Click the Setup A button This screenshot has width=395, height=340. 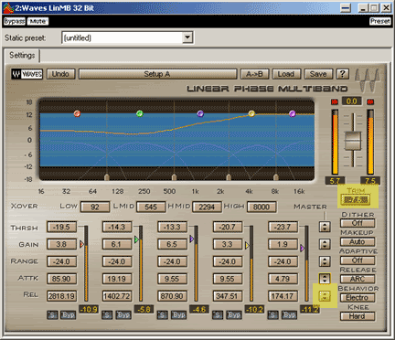[x=157, y=74]
